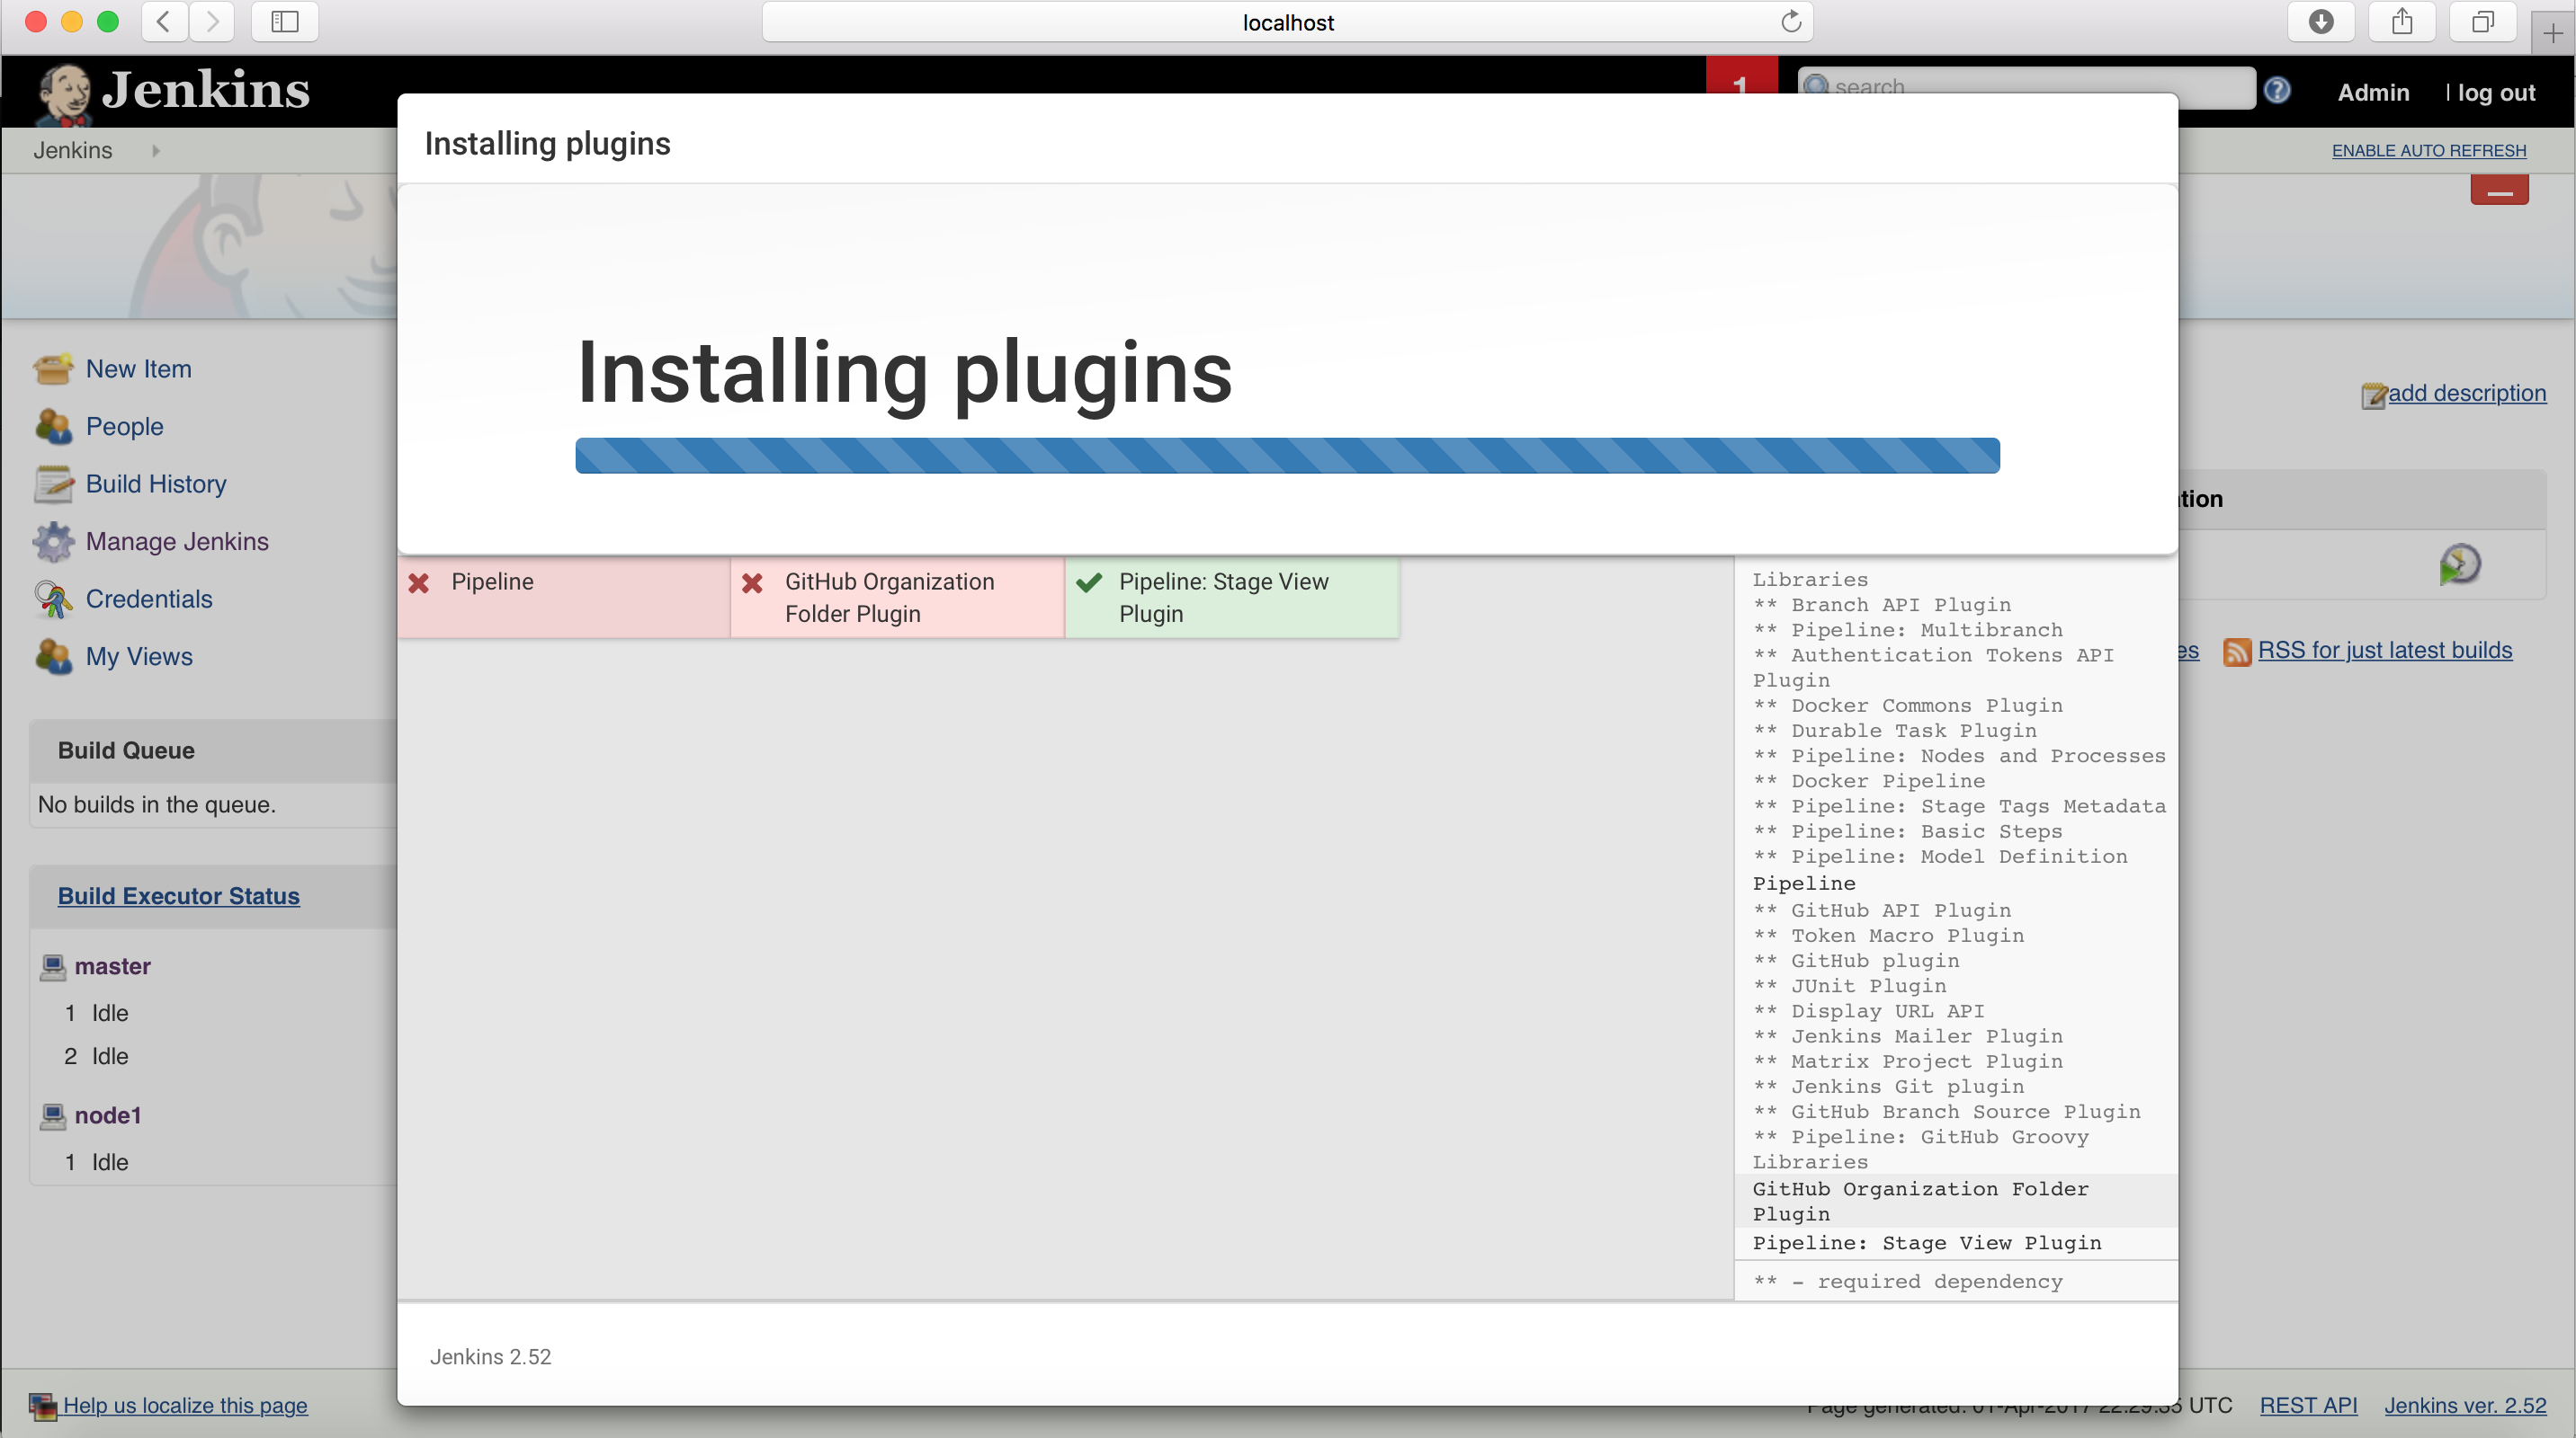This screenshot has width=2576, height=1438.
Task: Click the search help question mark icon
Action: [2277, 90]
